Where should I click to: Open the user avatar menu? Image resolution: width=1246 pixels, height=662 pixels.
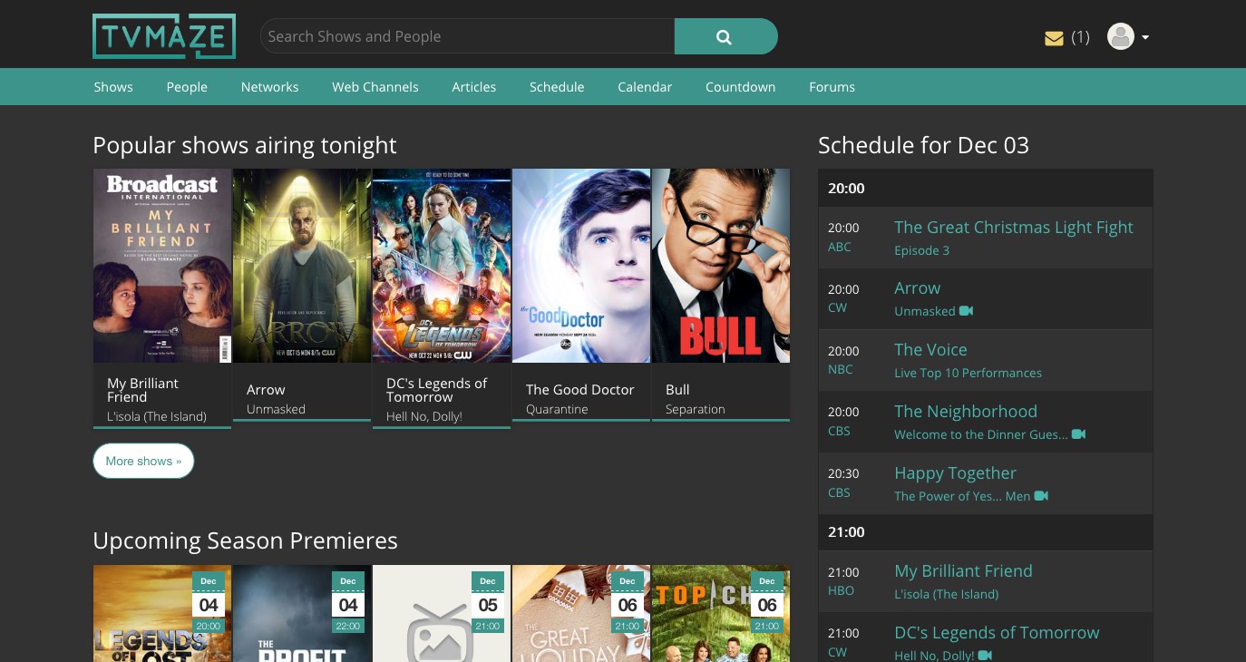tap(1128, 37)
